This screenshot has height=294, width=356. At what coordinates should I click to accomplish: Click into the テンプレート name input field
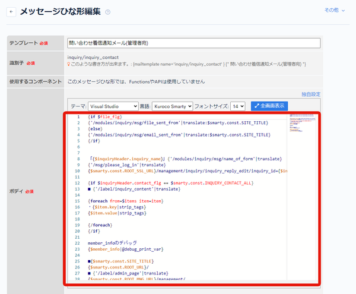(194, 43)
